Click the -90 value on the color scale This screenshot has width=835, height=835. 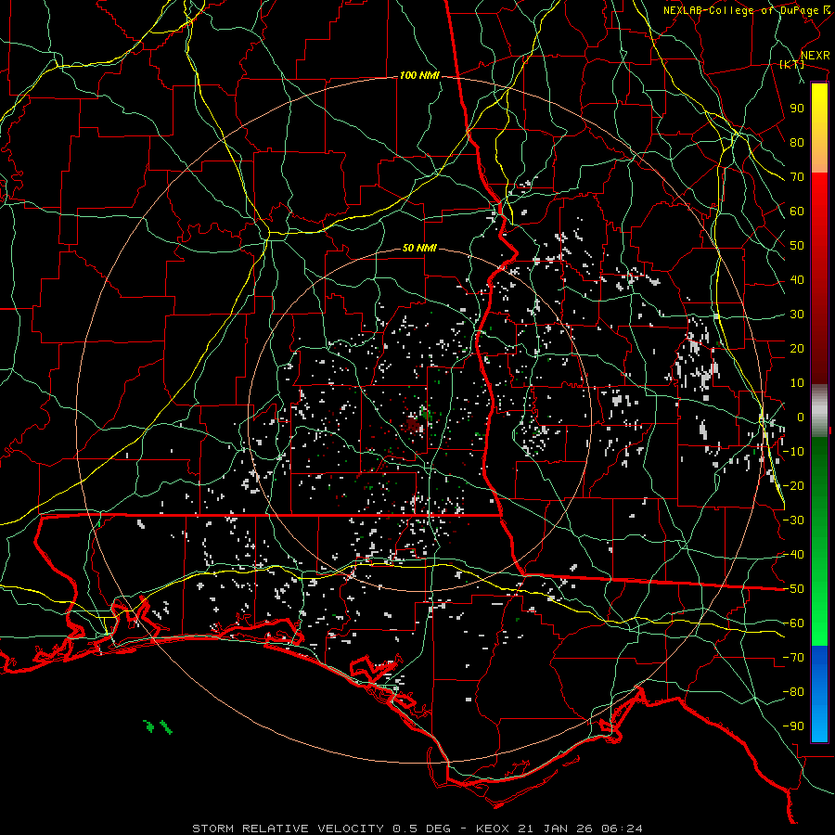point(793,726)
